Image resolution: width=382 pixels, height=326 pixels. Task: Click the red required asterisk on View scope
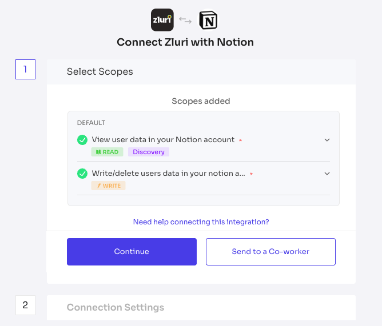point(240,140)
